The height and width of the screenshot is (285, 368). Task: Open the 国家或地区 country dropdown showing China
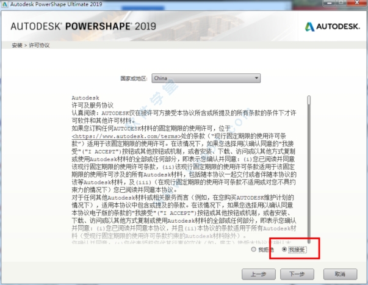click(x=206, y=78)
